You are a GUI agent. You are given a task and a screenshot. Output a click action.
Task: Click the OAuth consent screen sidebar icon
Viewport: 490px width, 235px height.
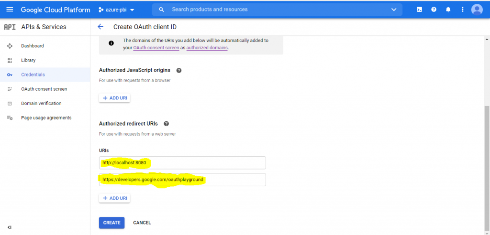pos(10,89)
